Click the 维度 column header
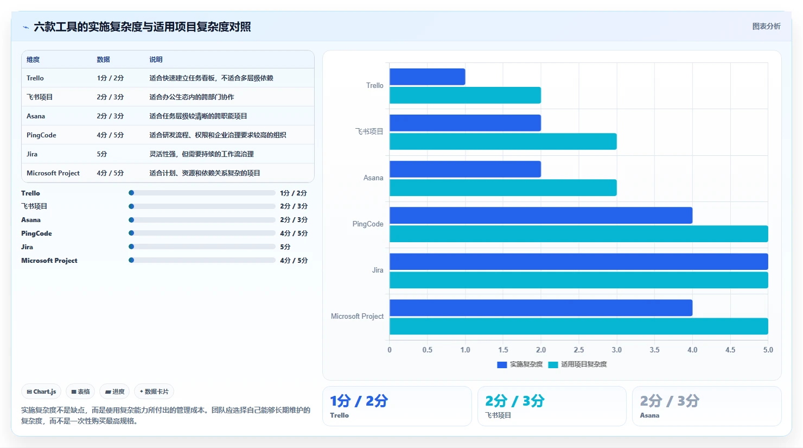The height and width of the screenshot is (448, 803). click(33, 60)
